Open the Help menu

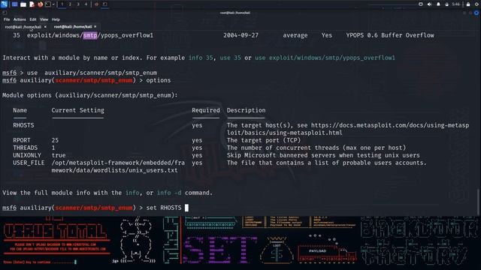56,19
